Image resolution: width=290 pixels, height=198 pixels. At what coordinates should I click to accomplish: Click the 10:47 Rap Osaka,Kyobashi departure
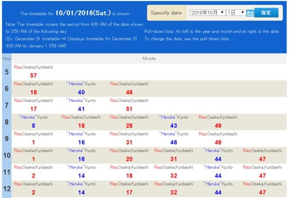262,159
